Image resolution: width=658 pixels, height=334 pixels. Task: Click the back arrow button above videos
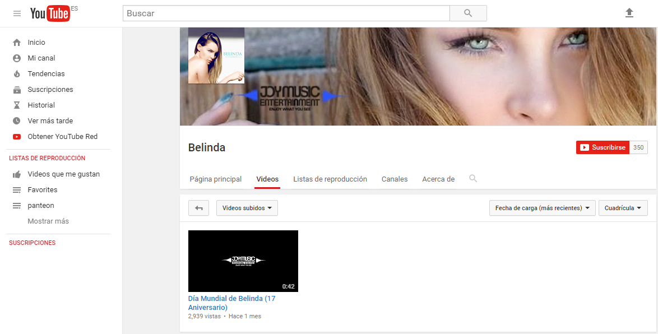pyautogui.click(x=198, y=208)
